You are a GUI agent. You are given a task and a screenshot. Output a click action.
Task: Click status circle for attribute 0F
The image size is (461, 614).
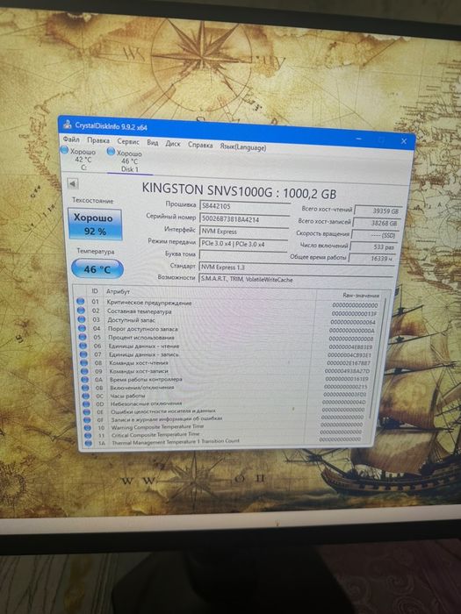pos(87,419)
